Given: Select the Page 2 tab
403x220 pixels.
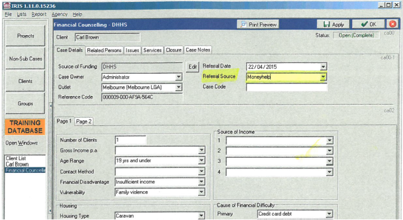Looking at the screenshot, I should click(84, 121).
